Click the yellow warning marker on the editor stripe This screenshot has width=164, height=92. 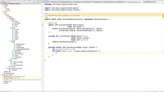tap(163, 16)
